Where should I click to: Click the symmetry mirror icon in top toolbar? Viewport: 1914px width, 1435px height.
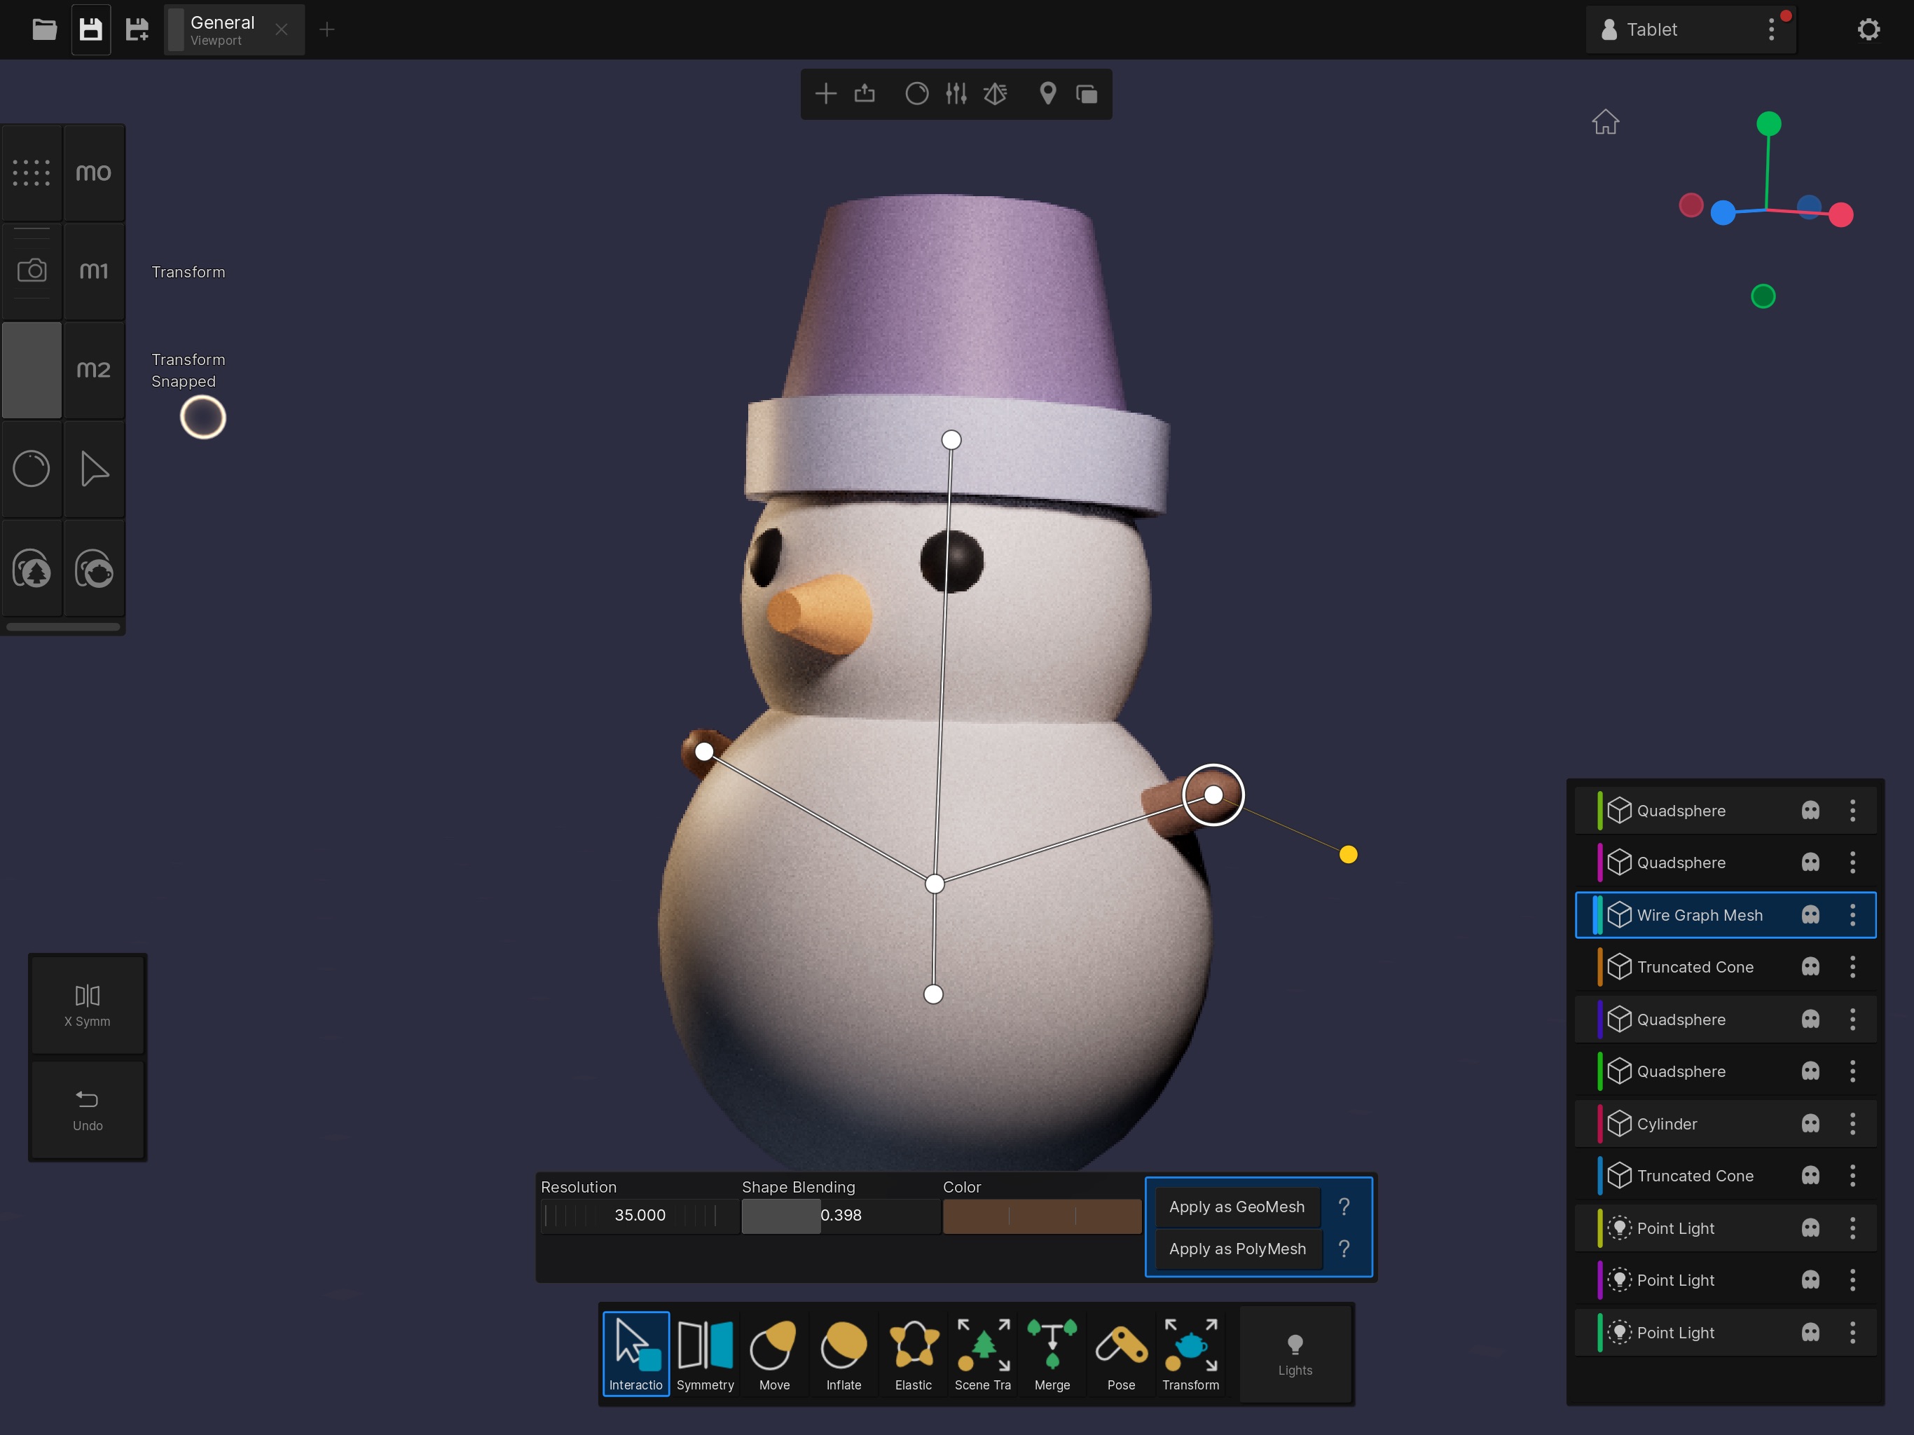click(x=995, y=93)
